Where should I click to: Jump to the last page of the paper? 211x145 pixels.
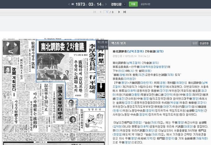[x=125, y=12]
